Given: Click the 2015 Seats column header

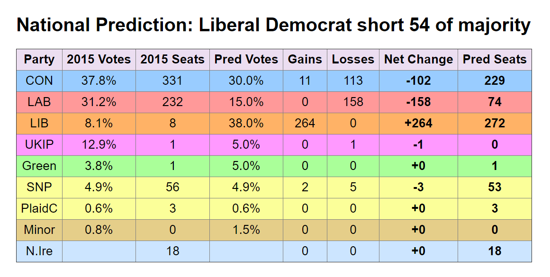Looking at the screenshot, I should point(172,60).
